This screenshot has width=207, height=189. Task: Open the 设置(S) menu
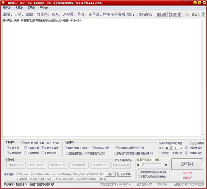[x=19, y=7]
